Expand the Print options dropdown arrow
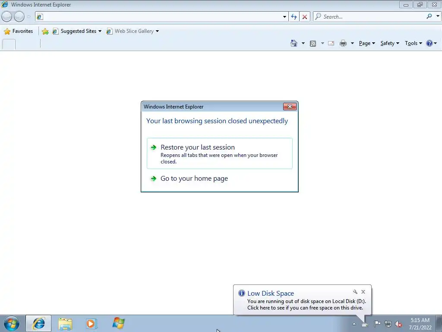The width and height of the screenshot is (442, 332). tap(352, 43)
